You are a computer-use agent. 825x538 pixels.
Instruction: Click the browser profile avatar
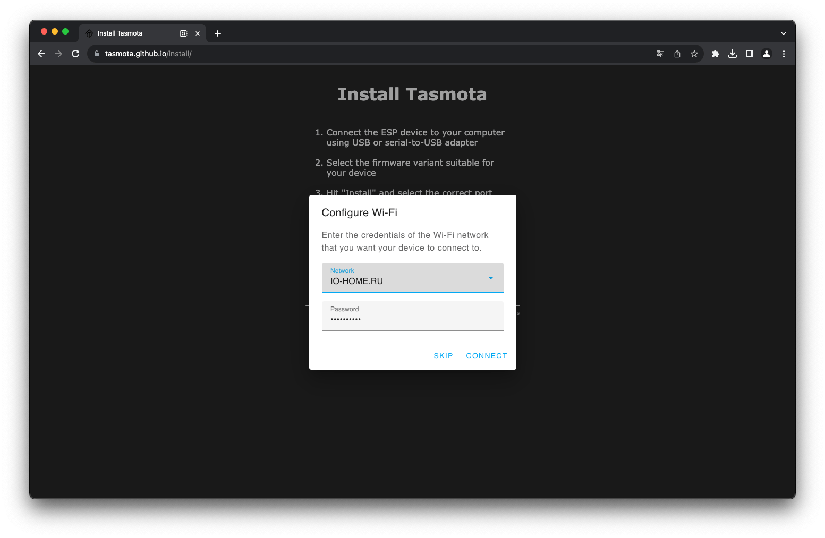click(766, 54)
